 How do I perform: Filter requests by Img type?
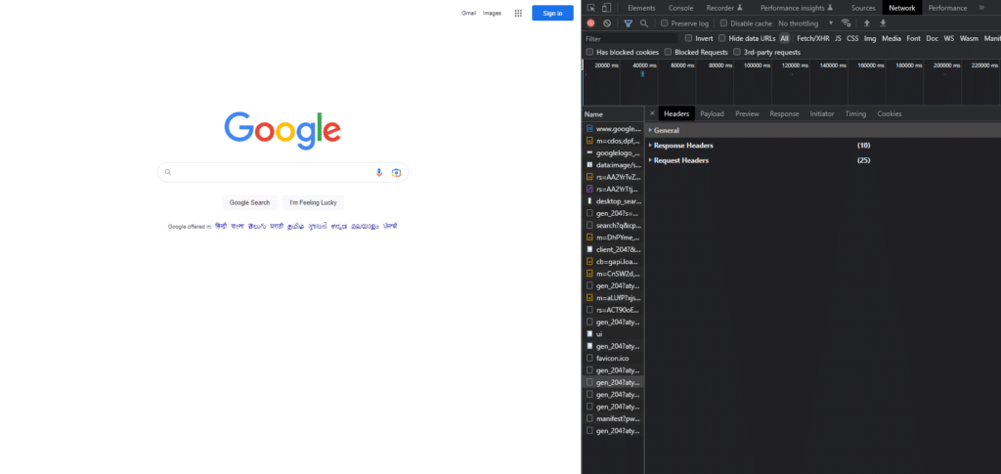point(869,38)
